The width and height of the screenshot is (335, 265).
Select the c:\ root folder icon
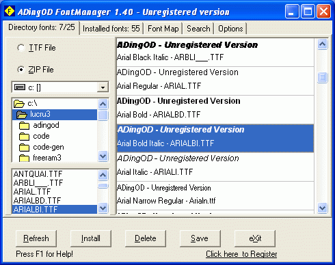click(19, 104)
